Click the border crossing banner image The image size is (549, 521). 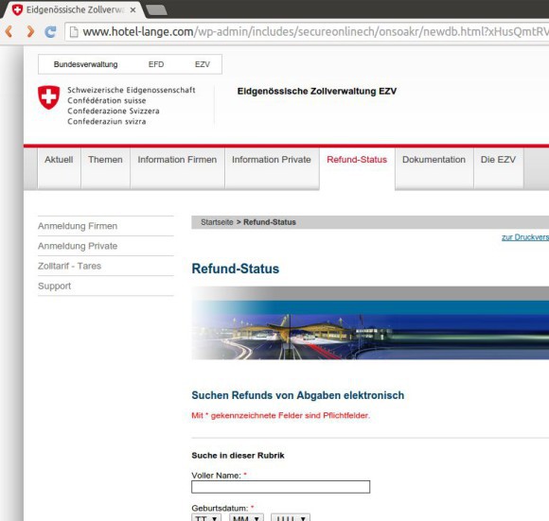pyautogui.click(x=370, y=323)
